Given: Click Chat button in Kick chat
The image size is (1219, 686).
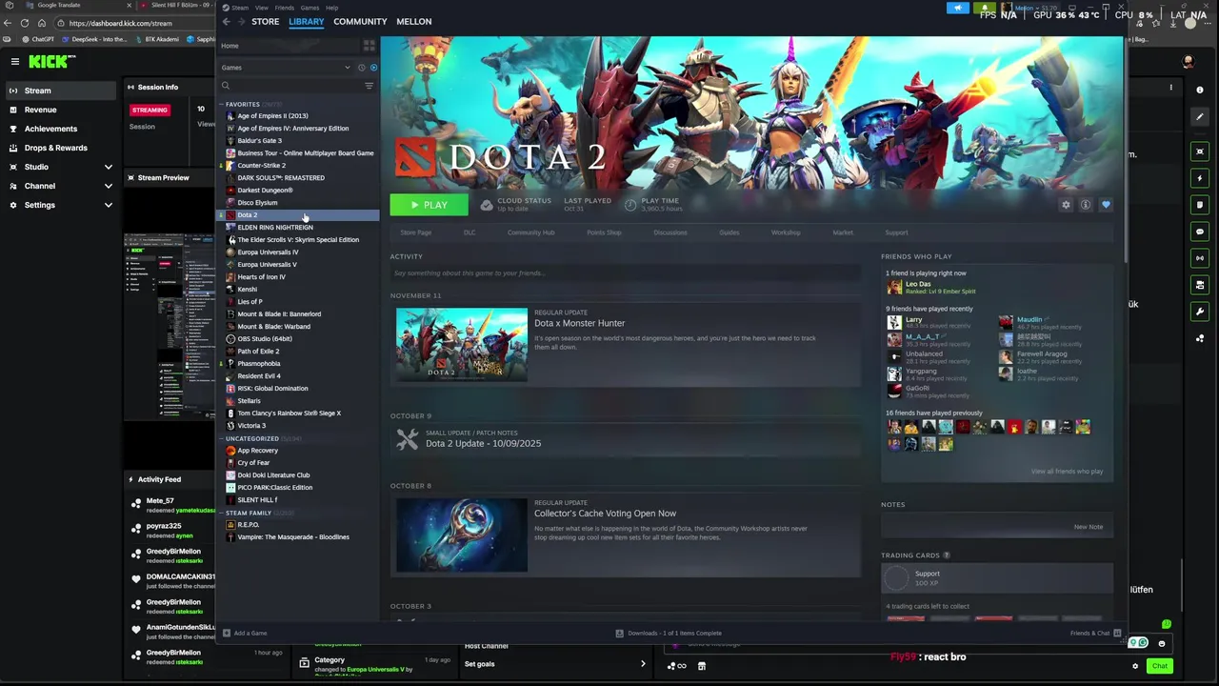Looking at the screenshot, I should click(x=1159, y=666).
